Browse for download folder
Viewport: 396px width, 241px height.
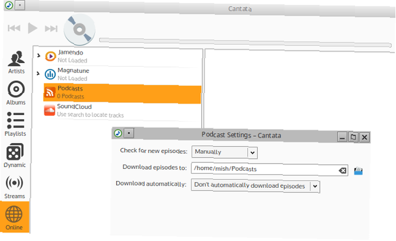[x=358, y=171]
